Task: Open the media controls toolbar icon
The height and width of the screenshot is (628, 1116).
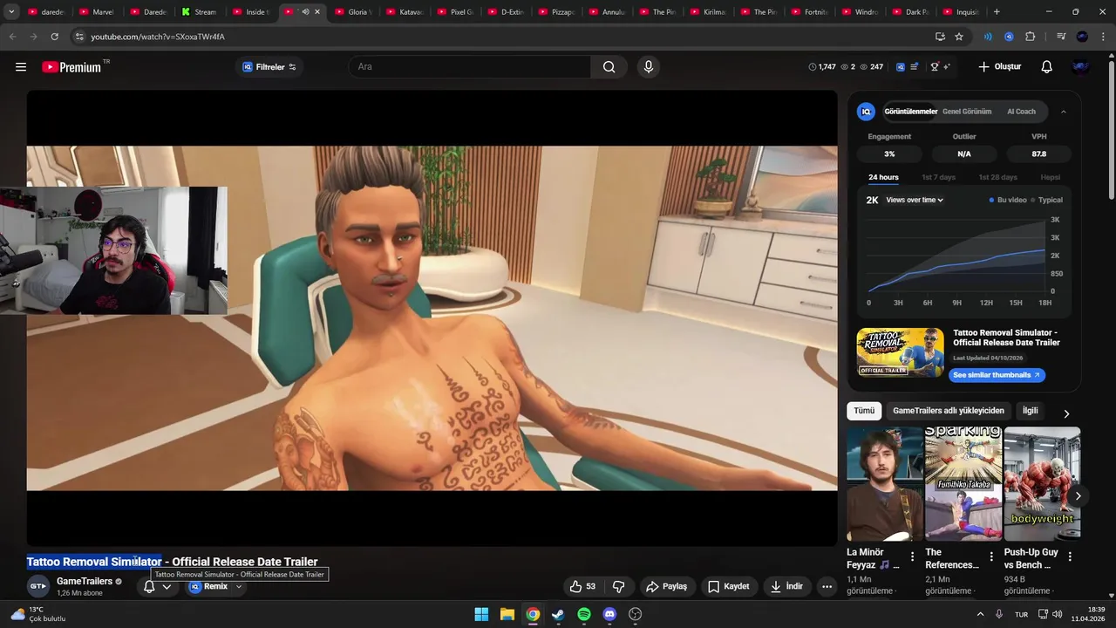Action: 1061,37
